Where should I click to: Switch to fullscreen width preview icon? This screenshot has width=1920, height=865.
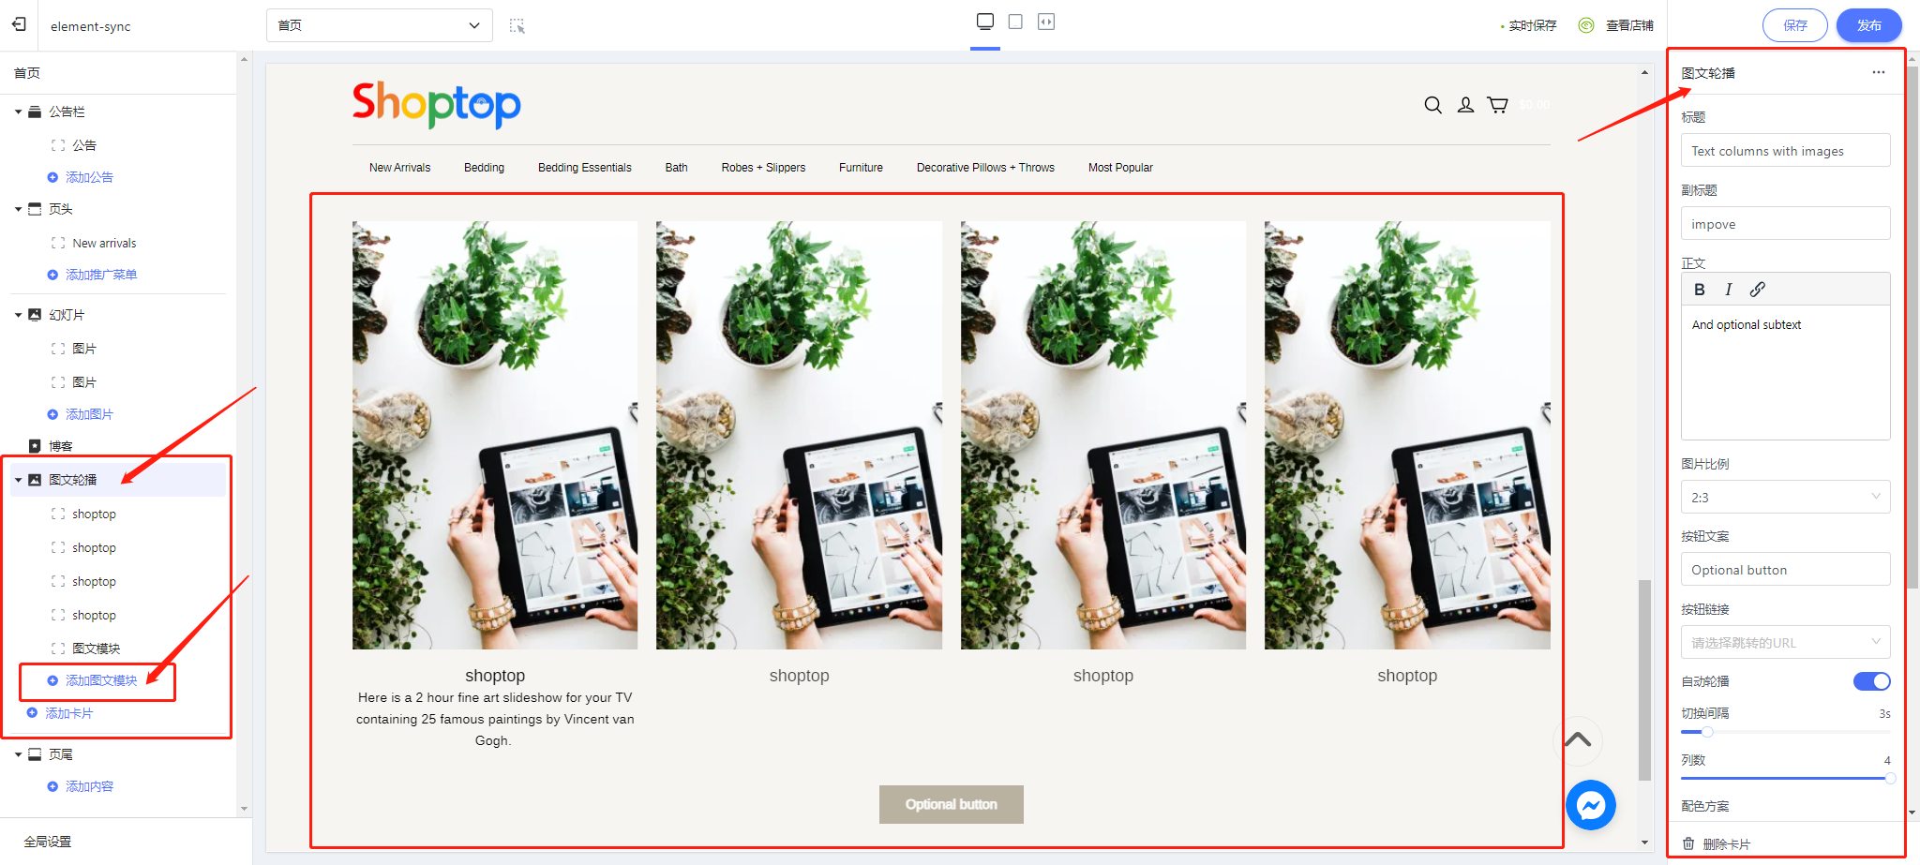[1046, 22]
